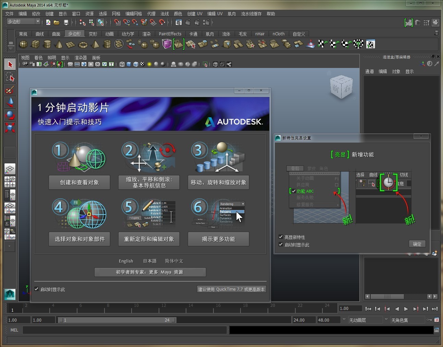Toggle yellow light viewport lighting icon
Viewport: 443px width, 347px height.
[149, 64]
